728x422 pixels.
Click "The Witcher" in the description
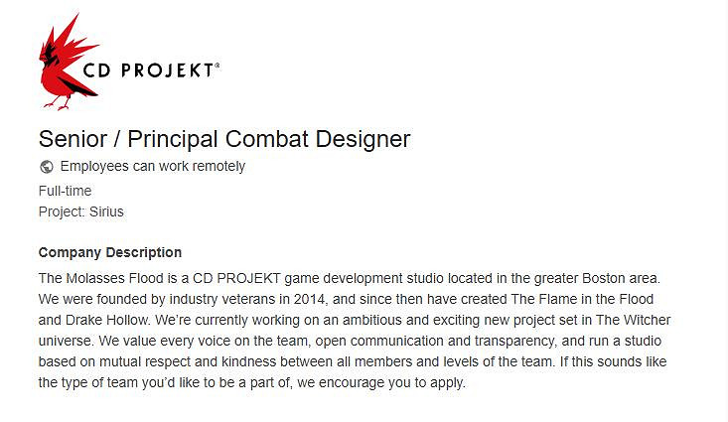coord(634,320)
